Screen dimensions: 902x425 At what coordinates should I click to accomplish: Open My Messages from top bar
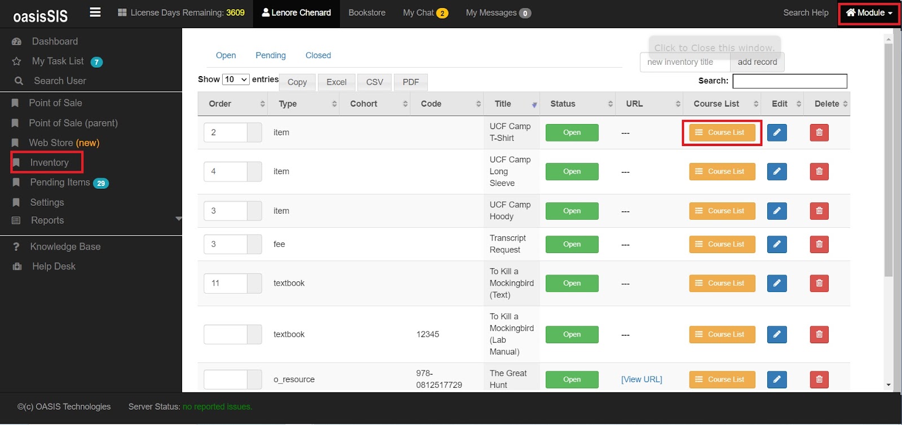[498, 12]
